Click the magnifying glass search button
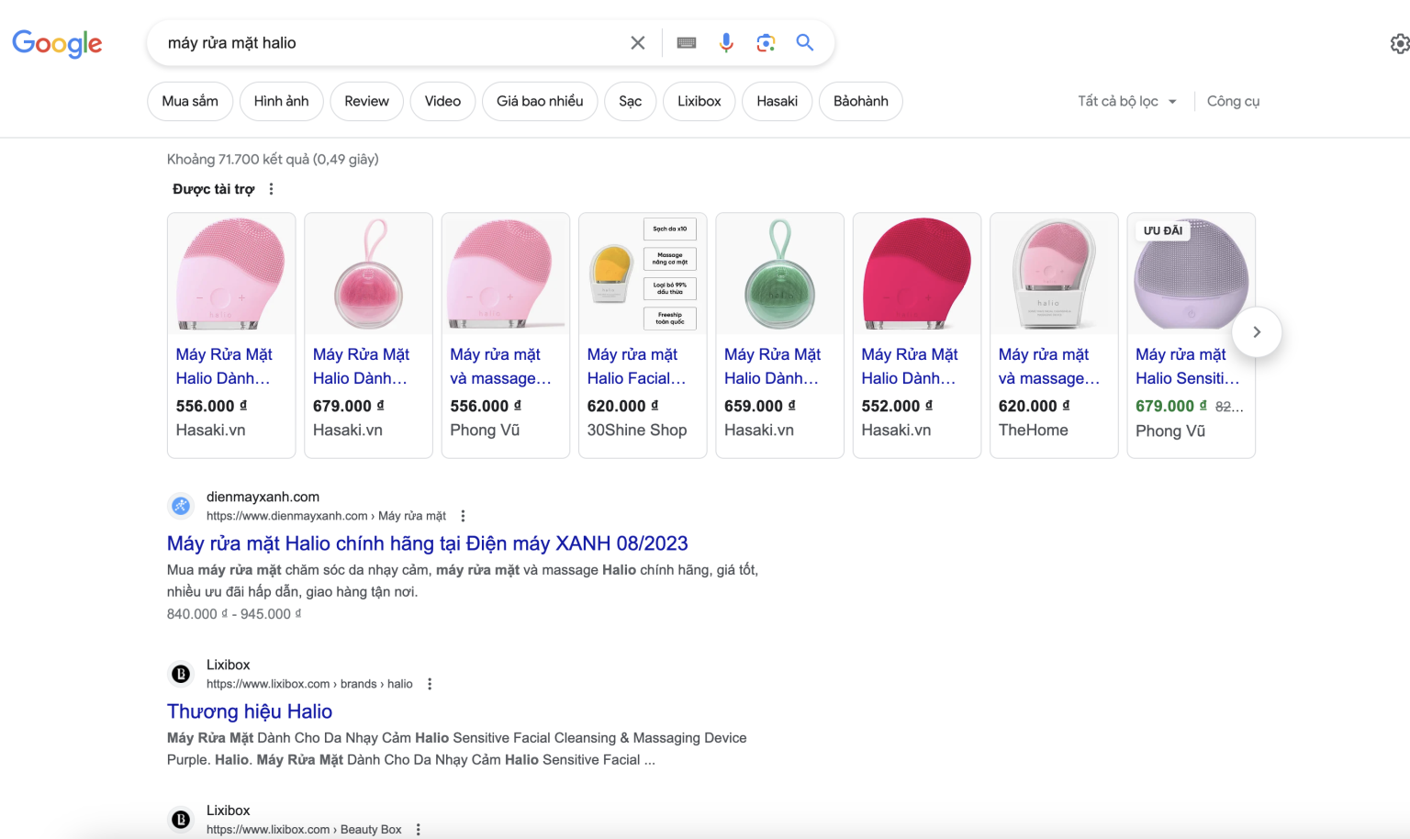The image size is (1410, 839). (805, 43)
